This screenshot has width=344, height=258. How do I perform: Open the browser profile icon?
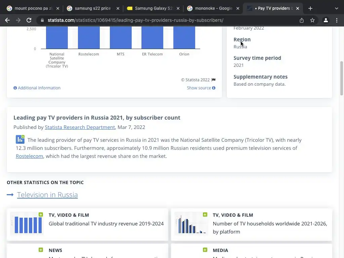pos(326,20)
